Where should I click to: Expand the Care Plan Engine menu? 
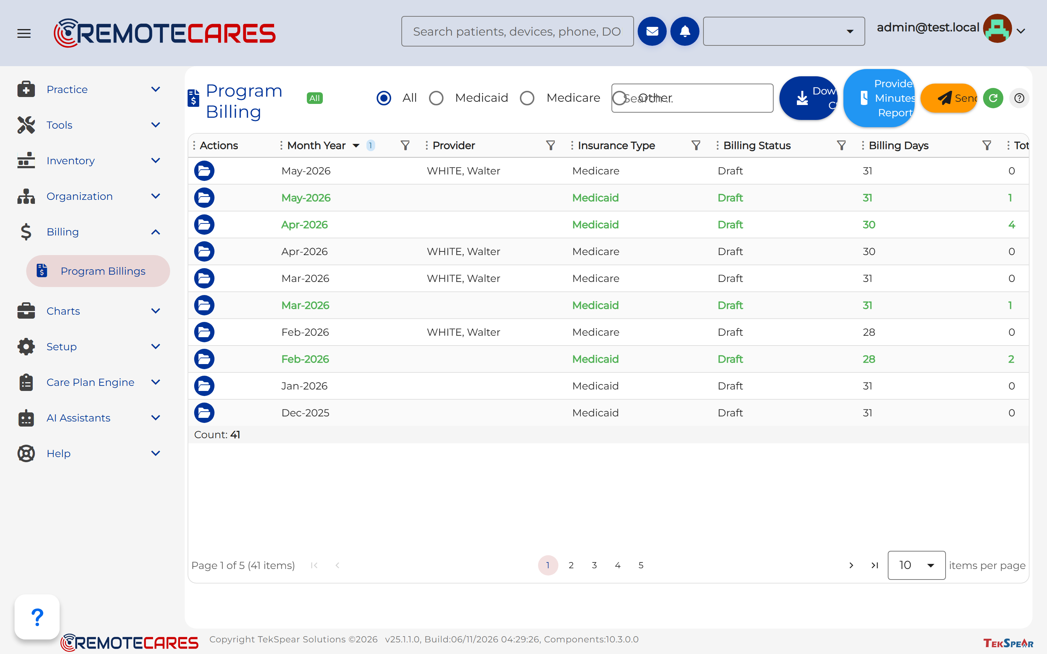pyautogui.click(x=89, y=382)
